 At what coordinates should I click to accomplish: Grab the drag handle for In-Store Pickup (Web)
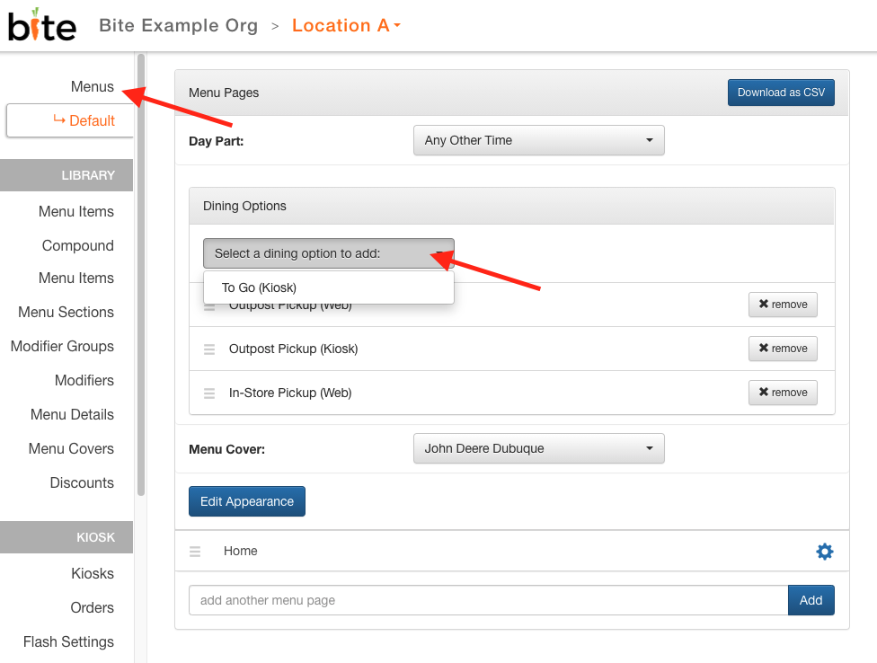tap(209, 393)
